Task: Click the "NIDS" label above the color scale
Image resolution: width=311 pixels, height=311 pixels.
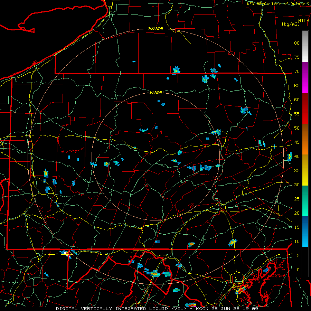Action: click(x=303, y=21)
